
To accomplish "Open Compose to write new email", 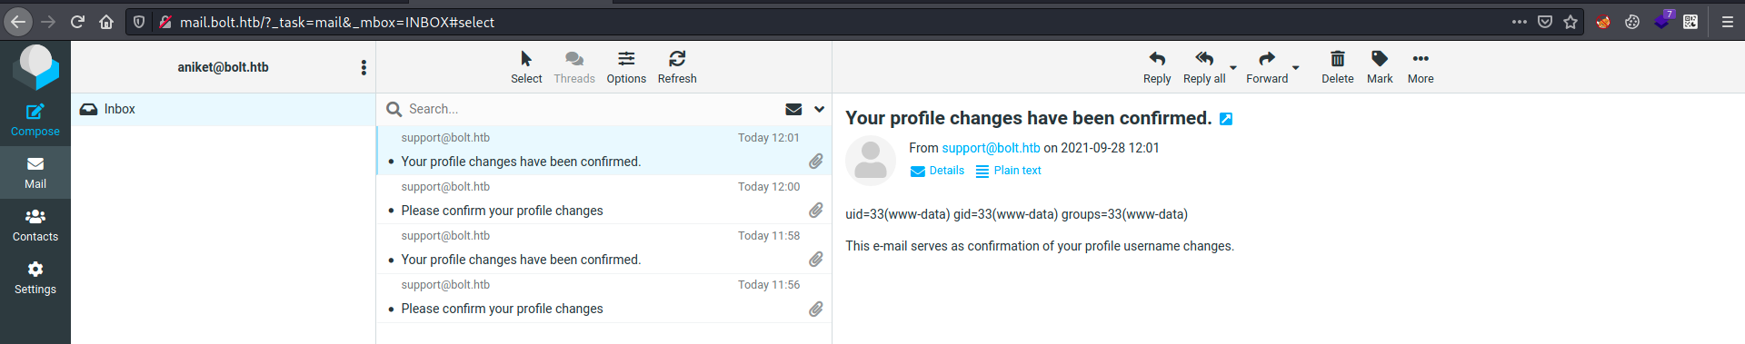I will [x=35, y=120].
